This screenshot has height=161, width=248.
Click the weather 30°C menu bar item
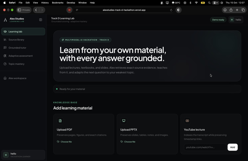point(176,3)
